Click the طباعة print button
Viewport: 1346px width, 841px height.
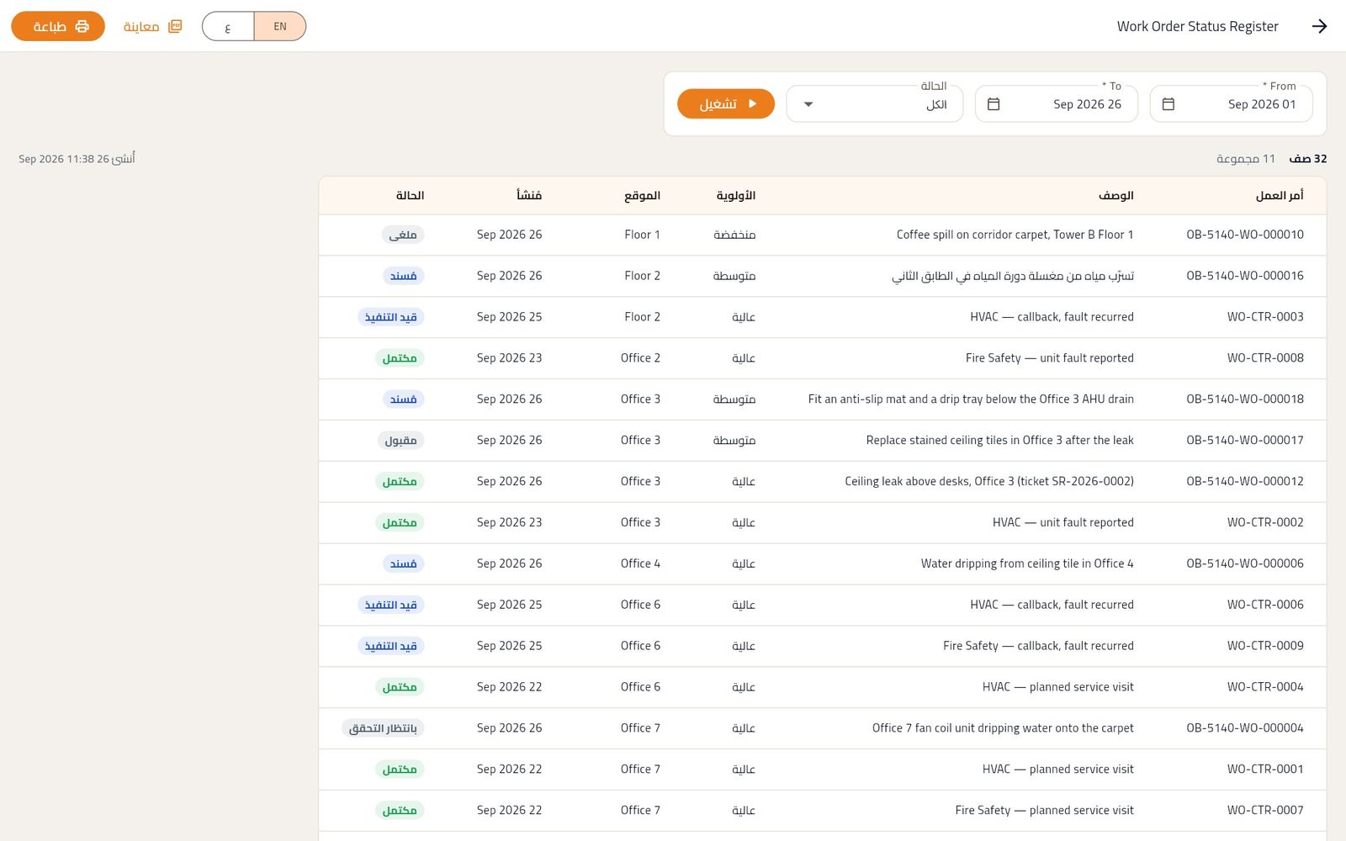58,26
